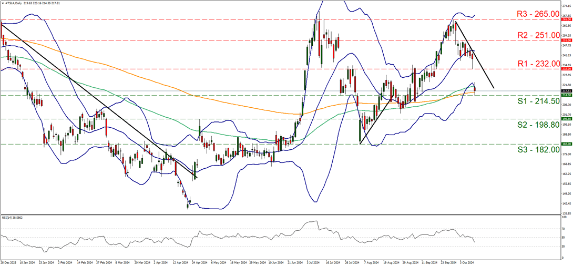Select the 'R1 - 232.00' resistance label

[x=538, y=63]
